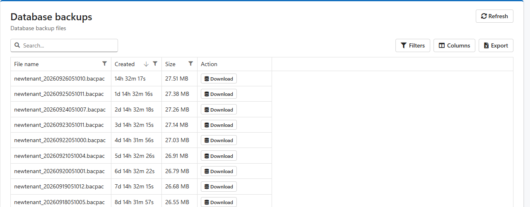The width and height of the screenshot is (530, 207).
Task: Click size value 26.91 MB
Action: tap(177, 156)
